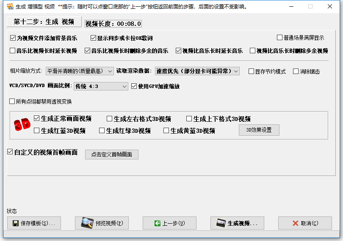Check 生成红蓝3D视频

36,131
